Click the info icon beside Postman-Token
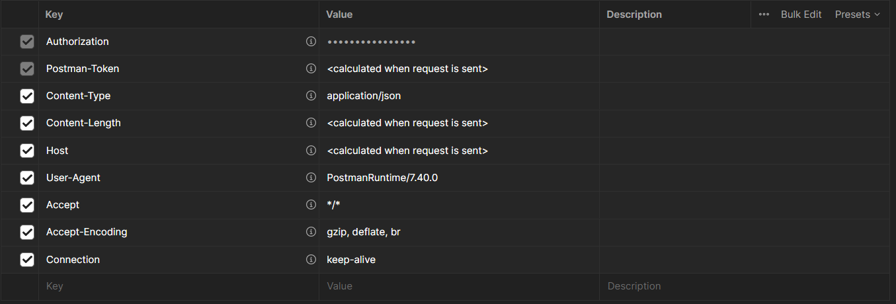Screen dimensions: 896x304 (x=311, y=69)
